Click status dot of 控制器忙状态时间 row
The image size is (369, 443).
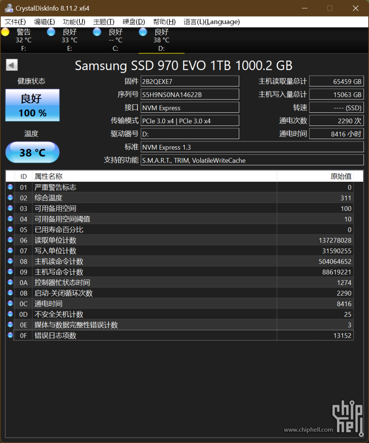click(10, 282)
